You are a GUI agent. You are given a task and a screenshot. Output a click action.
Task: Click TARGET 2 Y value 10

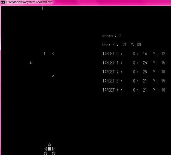(163, 72)
